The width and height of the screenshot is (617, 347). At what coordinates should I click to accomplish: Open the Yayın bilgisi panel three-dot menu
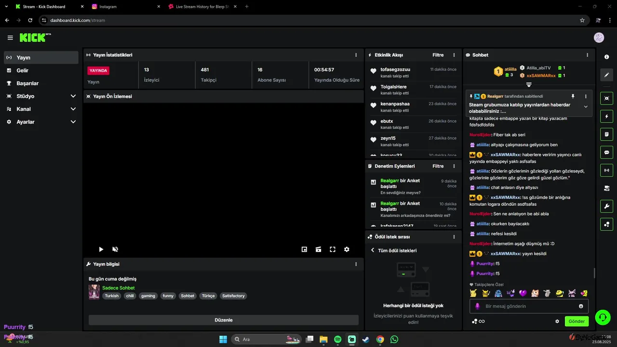coord(356,264)
